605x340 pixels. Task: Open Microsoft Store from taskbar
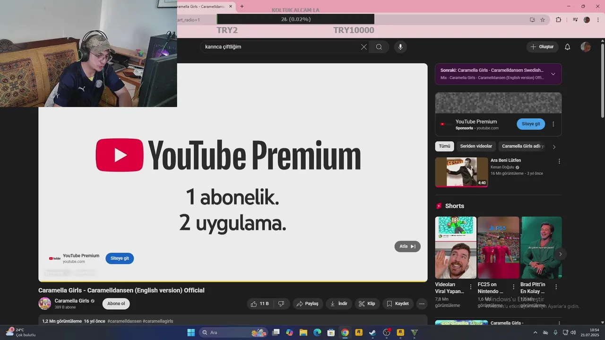coord(331,332)
